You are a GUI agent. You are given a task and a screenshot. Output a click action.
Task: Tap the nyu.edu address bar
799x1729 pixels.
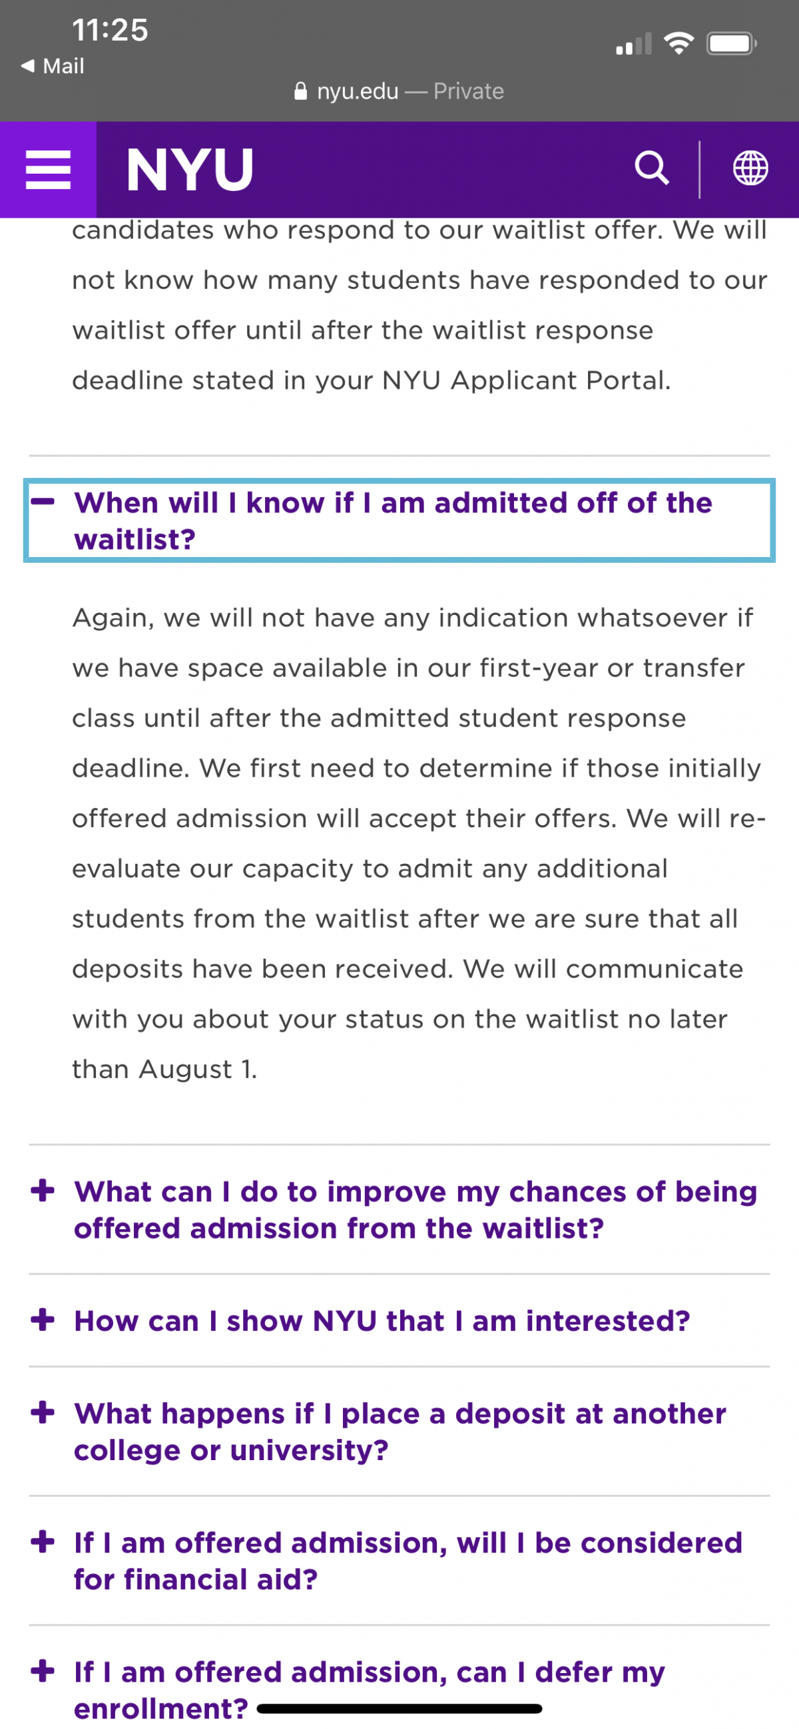(400, 91)
